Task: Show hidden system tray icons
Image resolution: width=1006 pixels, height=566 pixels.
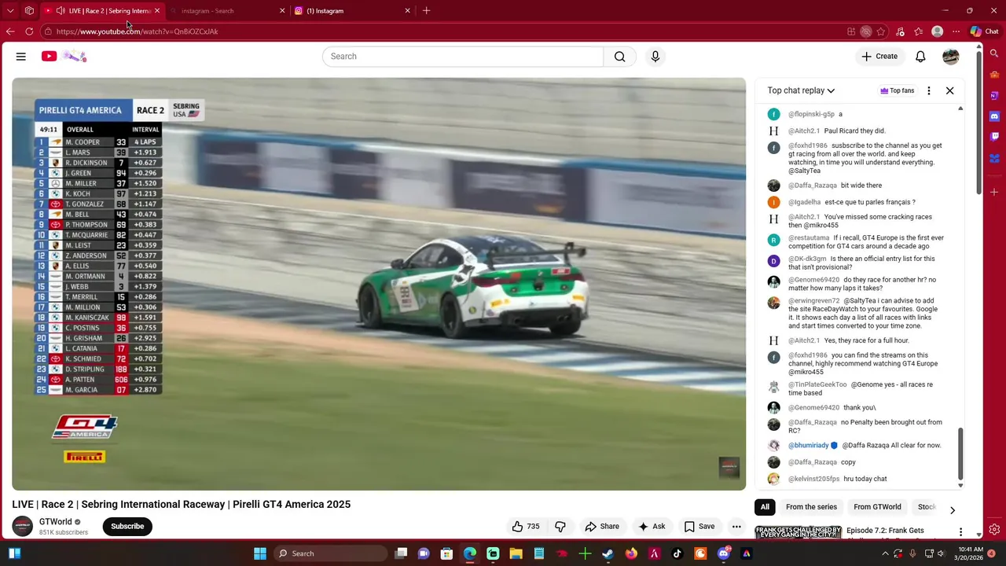Action: [887, 553]
